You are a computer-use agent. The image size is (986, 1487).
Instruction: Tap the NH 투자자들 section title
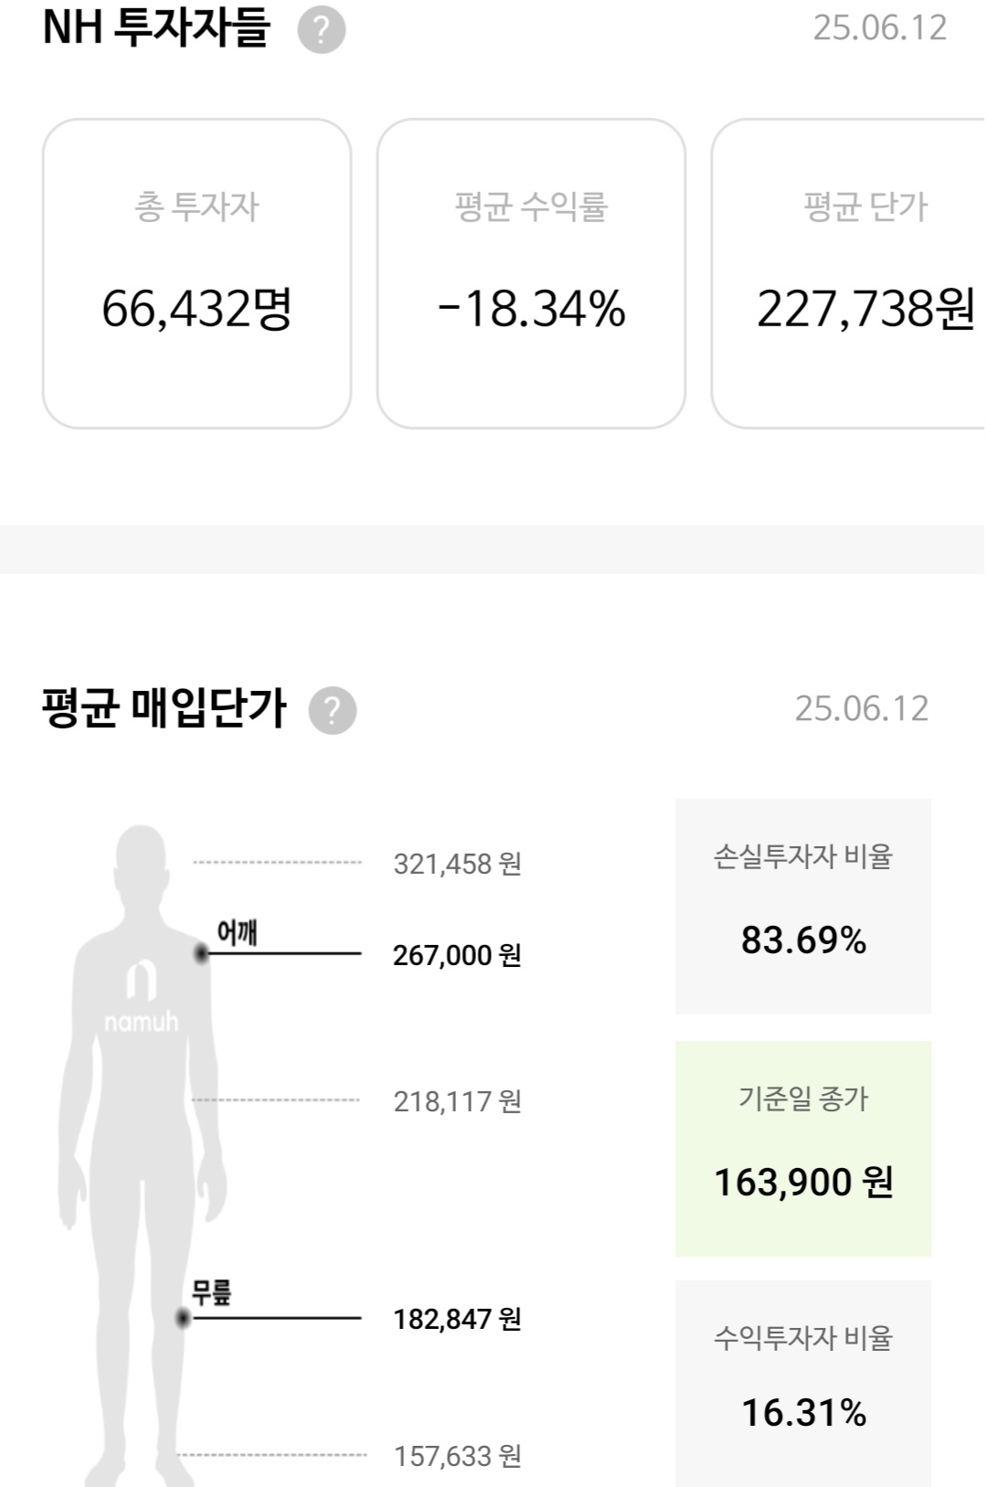pos(156,28)
